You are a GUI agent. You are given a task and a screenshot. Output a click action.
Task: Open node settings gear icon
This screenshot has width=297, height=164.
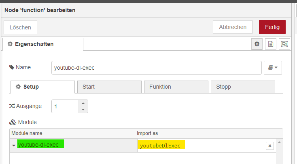pos(257,44)
